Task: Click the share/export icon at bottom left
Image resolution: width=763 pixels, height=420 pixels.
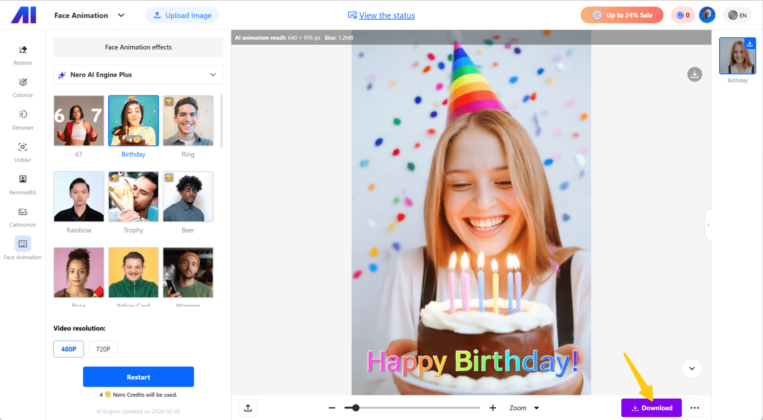Action: tap(248, 408)
